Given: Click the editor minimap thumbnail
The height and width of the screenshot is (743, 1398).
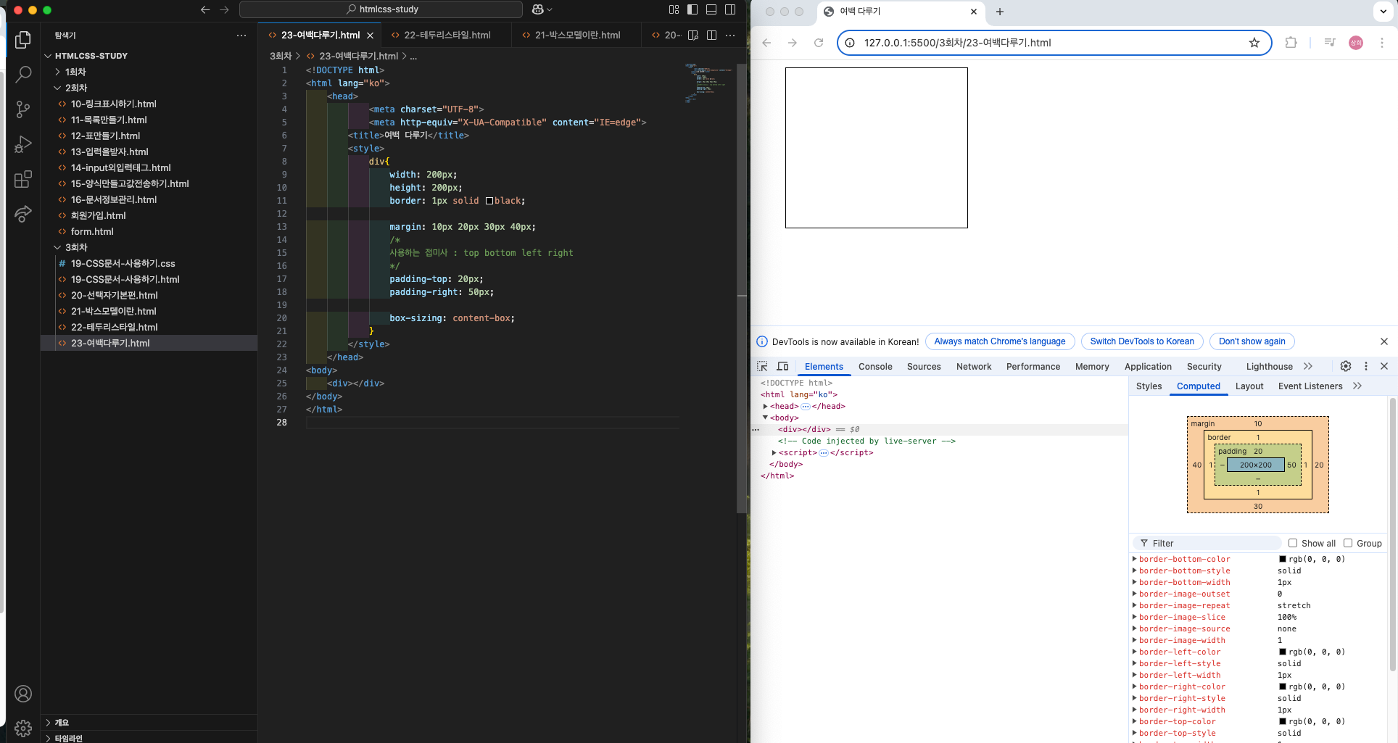Looking at the screenshot, I should (707, 83).
